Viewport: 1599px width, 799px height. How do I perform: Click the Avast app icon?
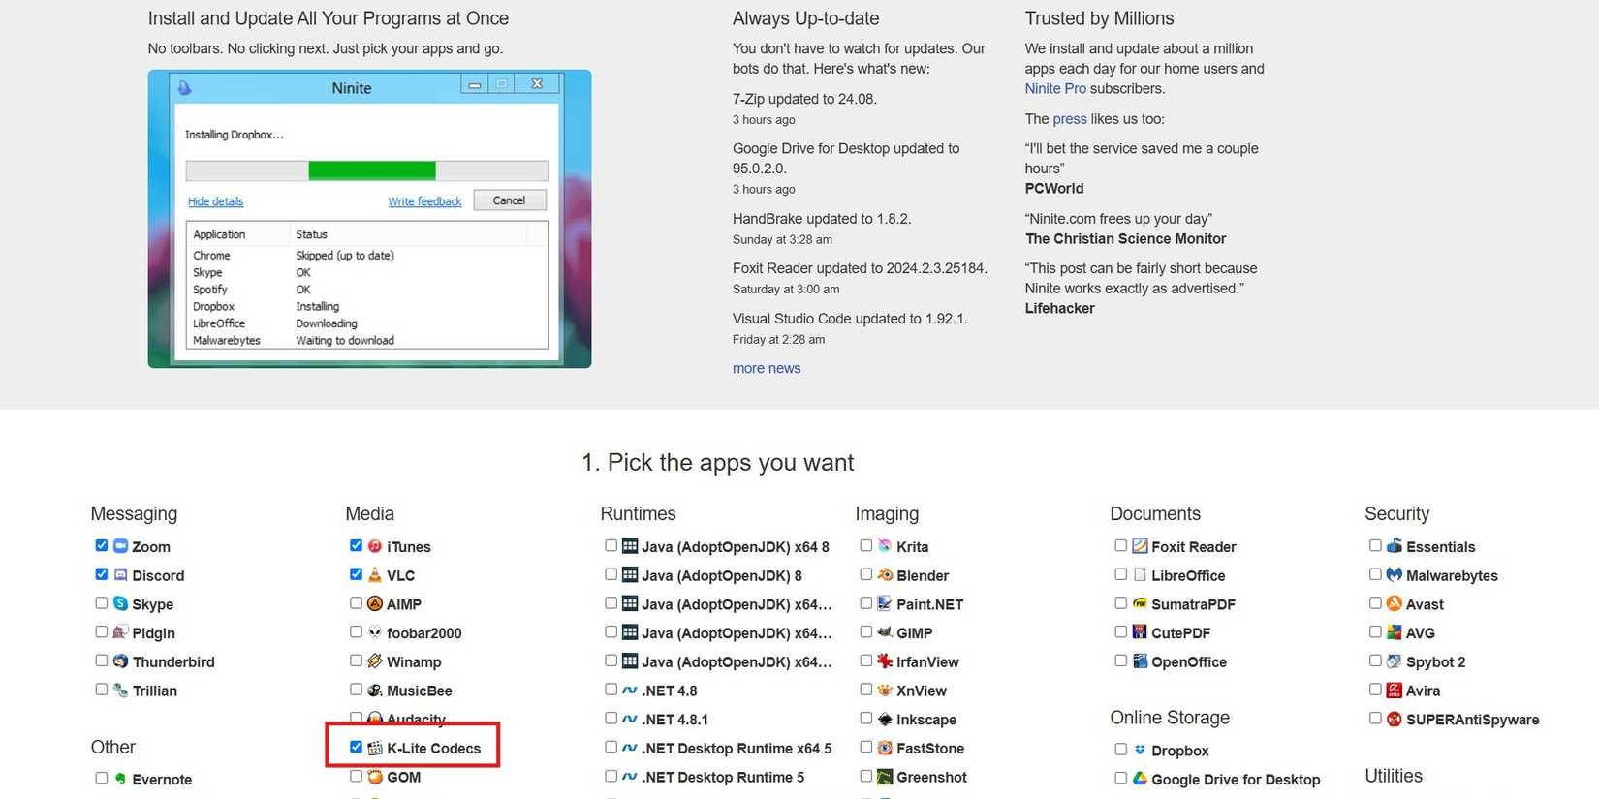tap(1395, 603)
